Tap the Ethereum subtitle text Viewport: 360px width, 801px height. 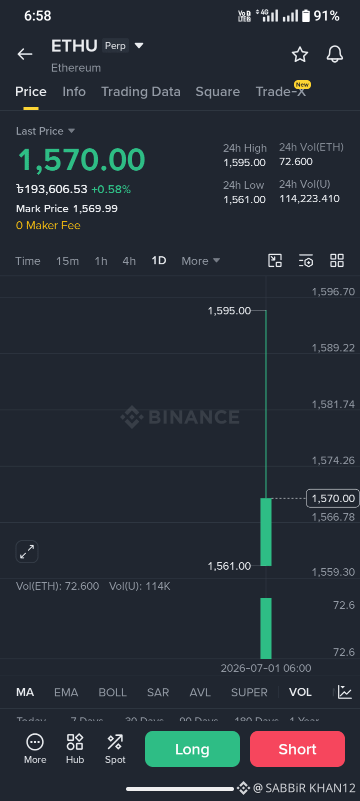(76, 68)
